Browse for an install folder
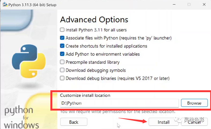211x129 pixels. (x=194, y=103)
